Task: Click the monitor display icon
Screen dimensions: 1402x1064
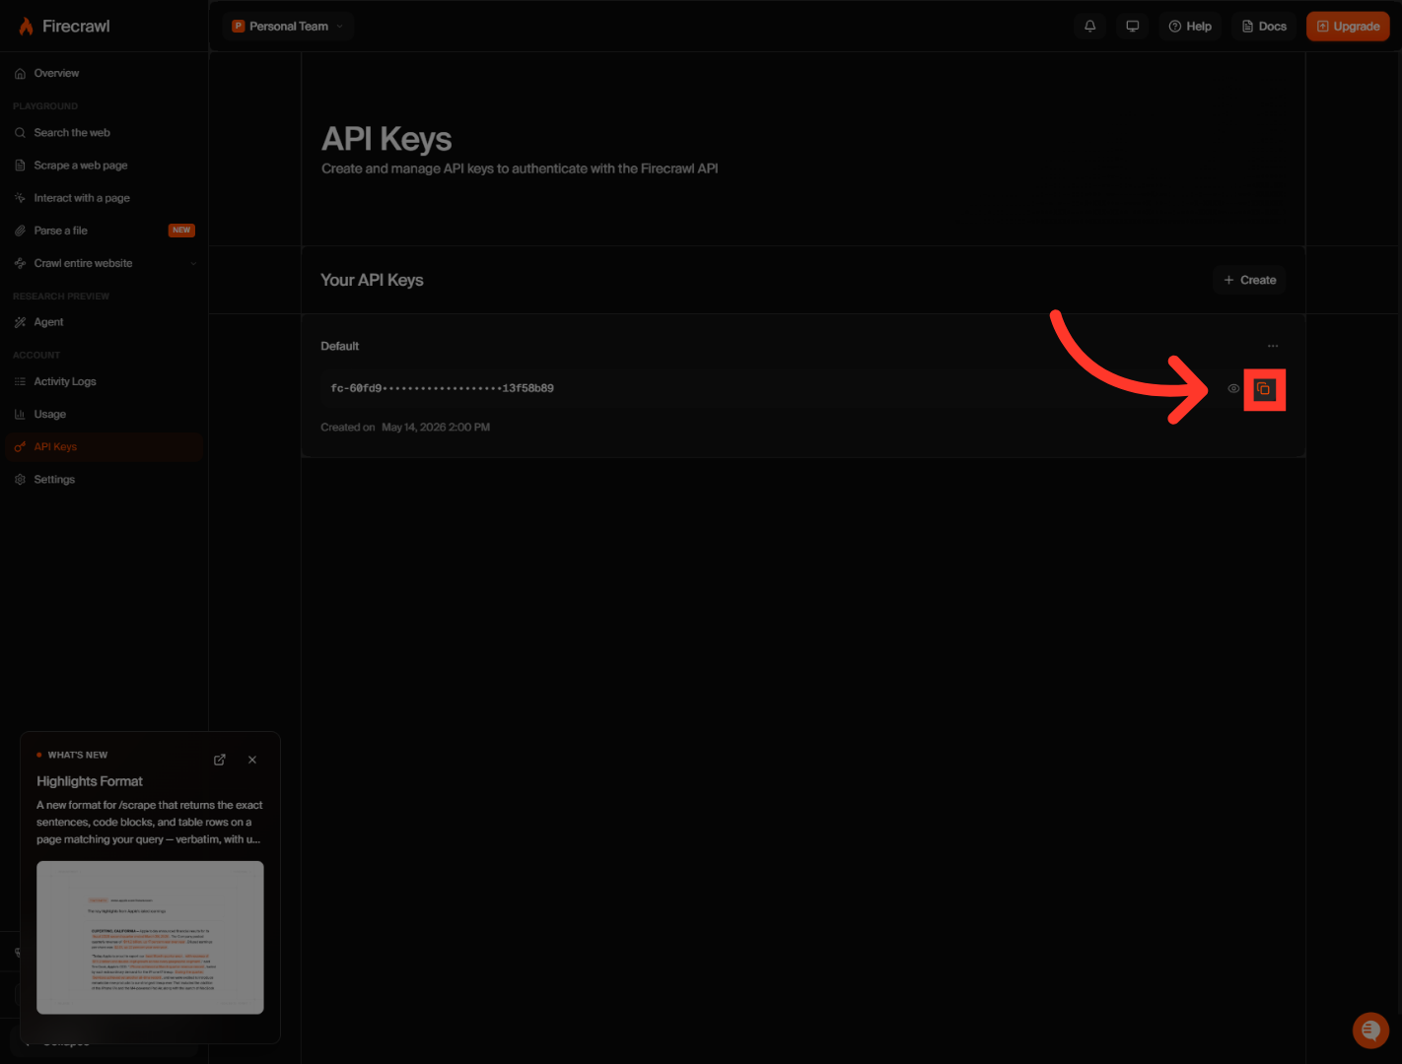Action: tap(1133, 27)
